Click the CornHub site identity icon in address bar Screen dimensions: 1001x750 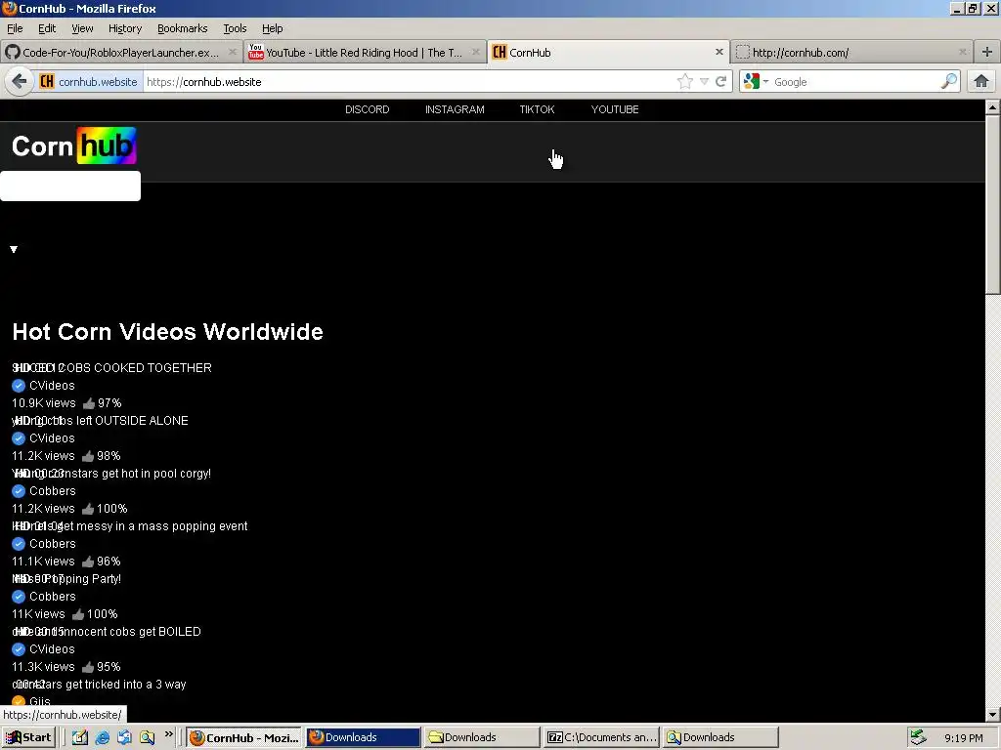(x=47, y=82)
